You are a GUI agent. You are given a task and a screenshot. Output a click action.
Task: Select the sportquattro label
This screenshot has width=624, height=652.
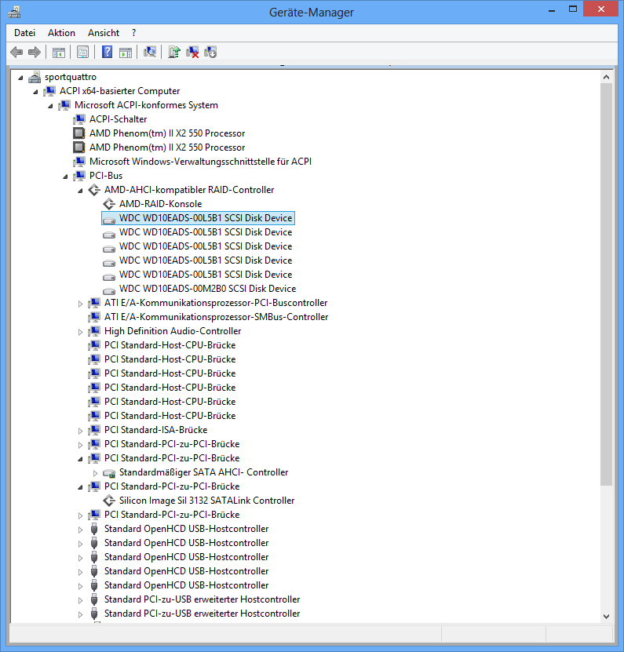(x=71, y=77)
